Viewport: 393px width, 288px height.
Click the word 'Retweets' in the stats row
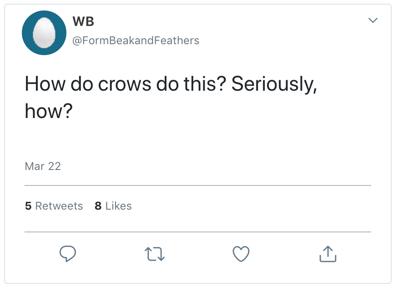(x=59, y=206)
